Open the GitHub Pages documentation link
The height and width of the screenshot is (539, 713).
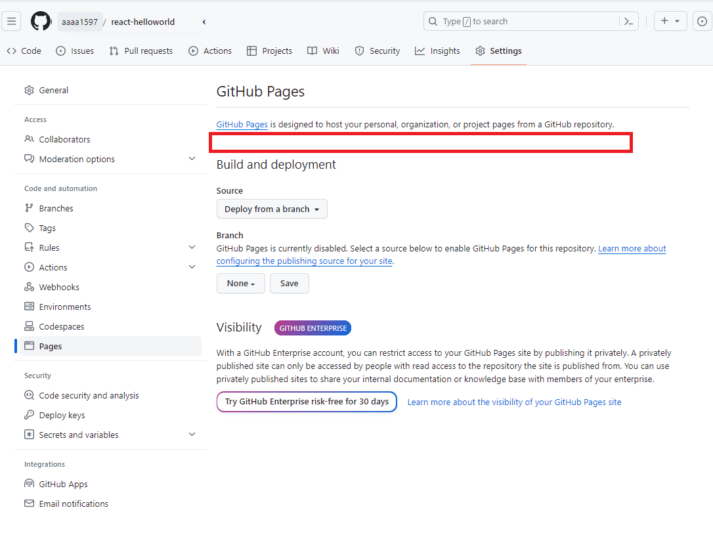tap(242, 124)
